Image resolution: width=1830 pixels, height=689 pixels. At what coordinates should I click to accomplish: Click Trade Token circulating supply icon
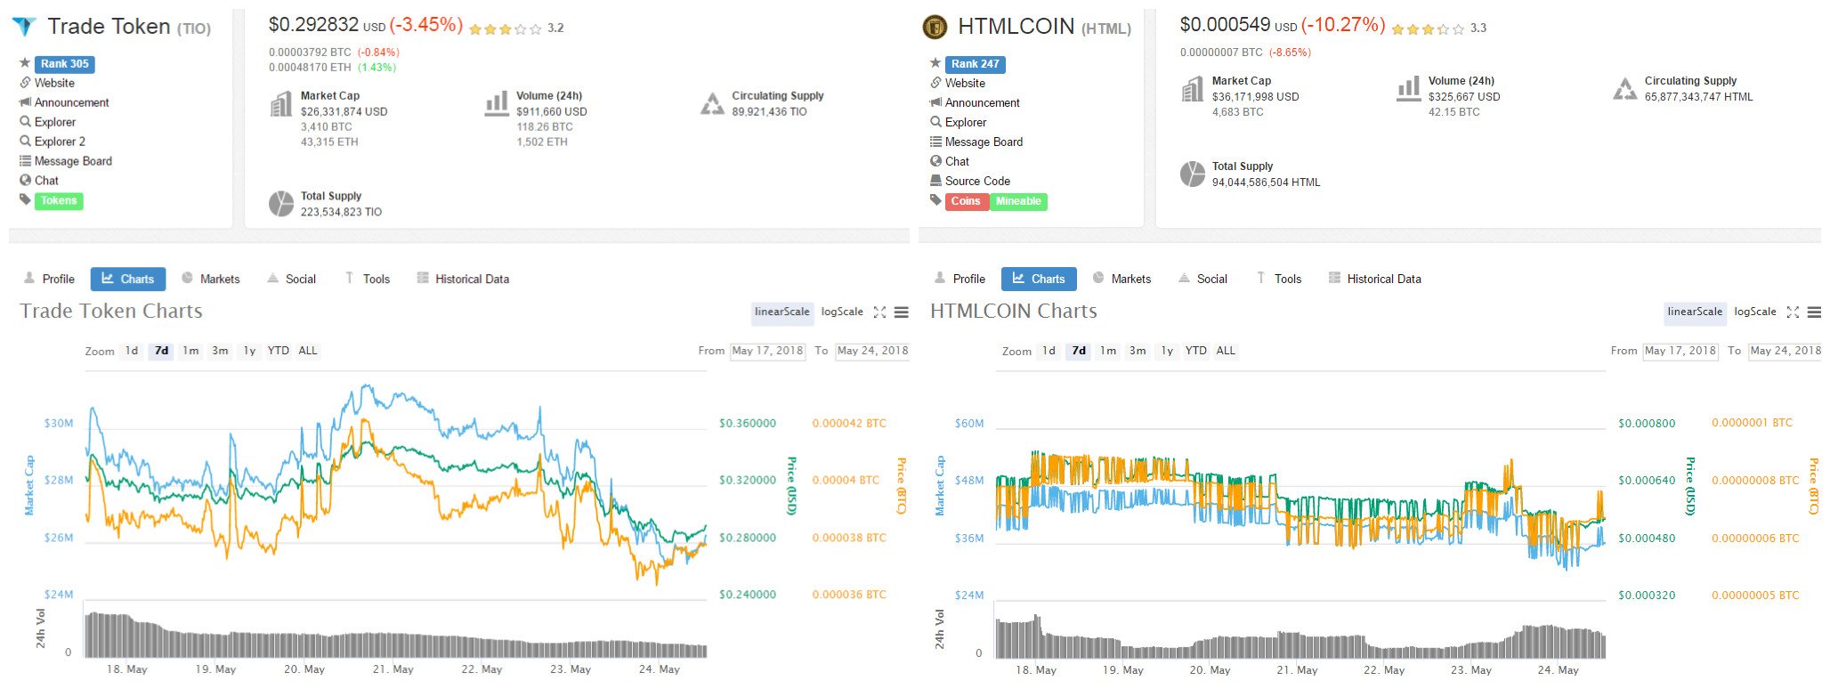(x=712, y=104)
